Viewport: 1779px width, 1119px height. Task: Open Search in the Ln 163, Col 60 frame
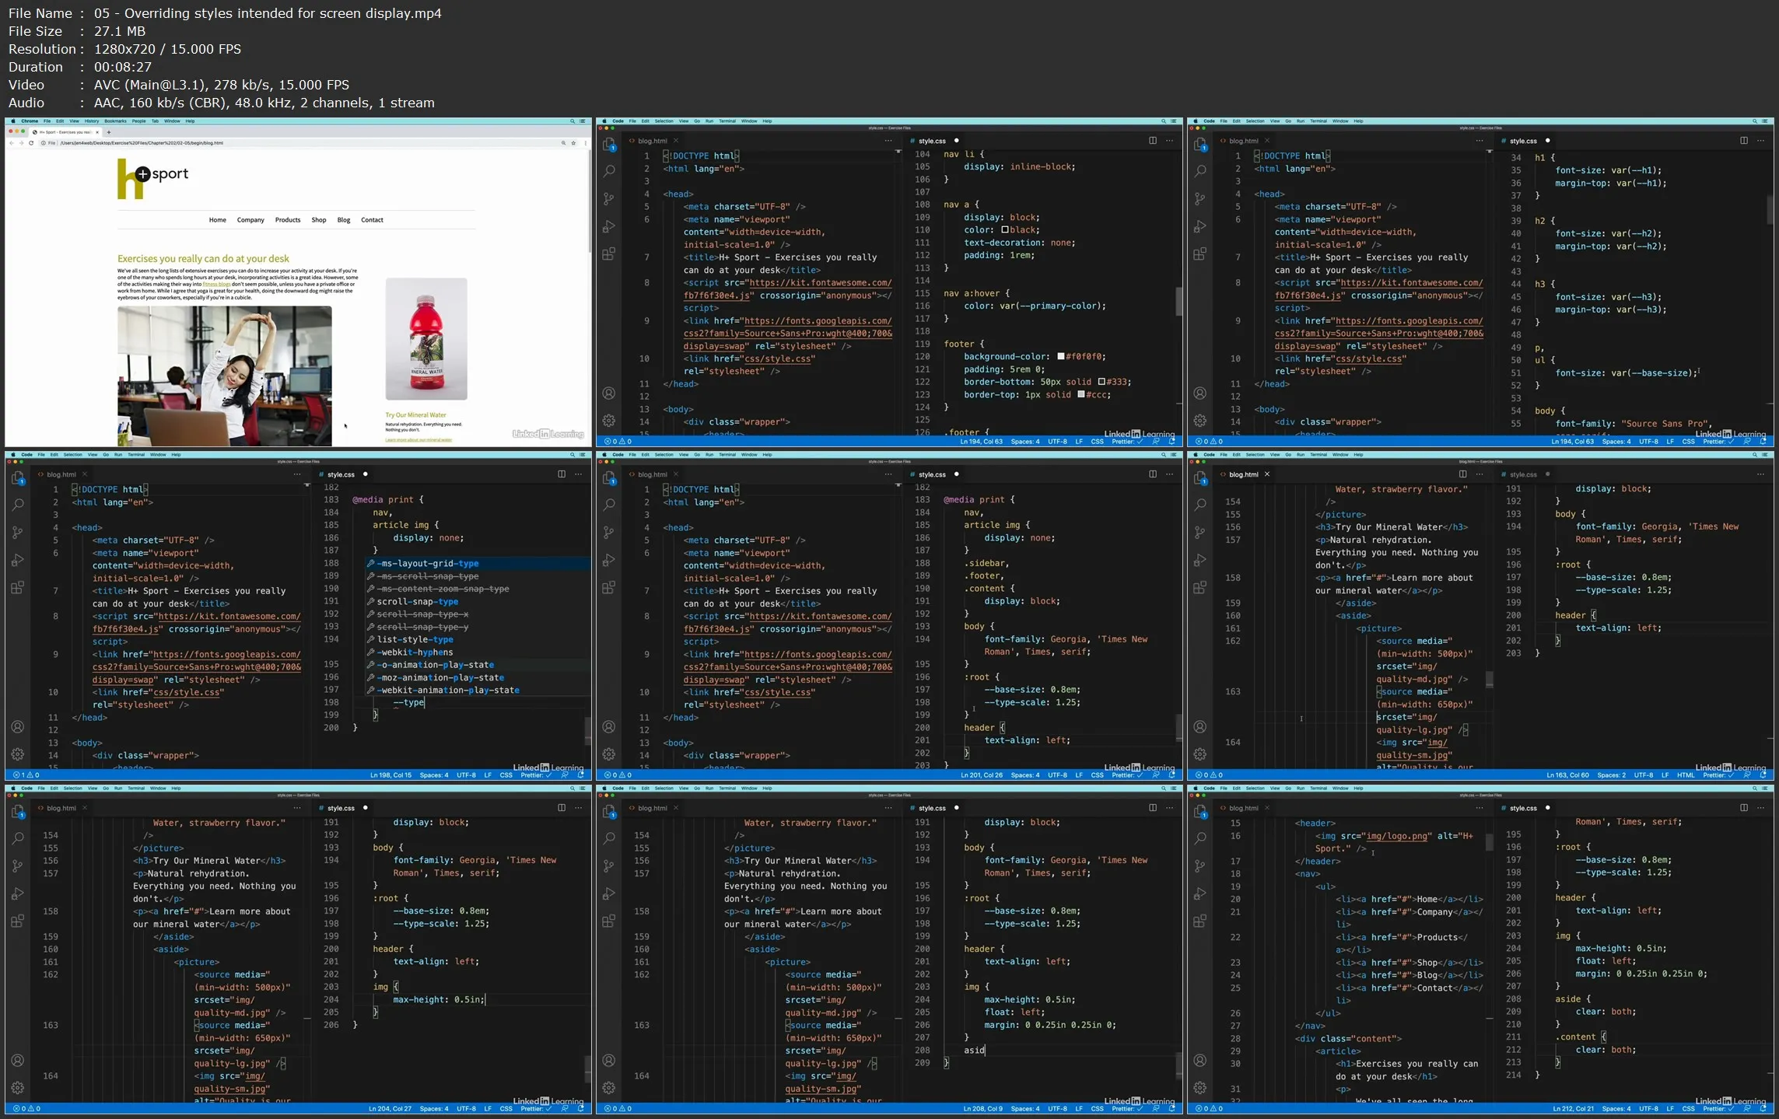click(x=1200, y=505)
